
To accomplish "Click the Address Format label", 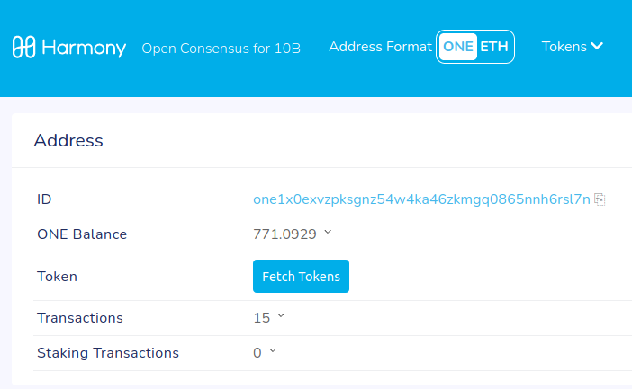I will pyautogui.click(x=380, y=47).
